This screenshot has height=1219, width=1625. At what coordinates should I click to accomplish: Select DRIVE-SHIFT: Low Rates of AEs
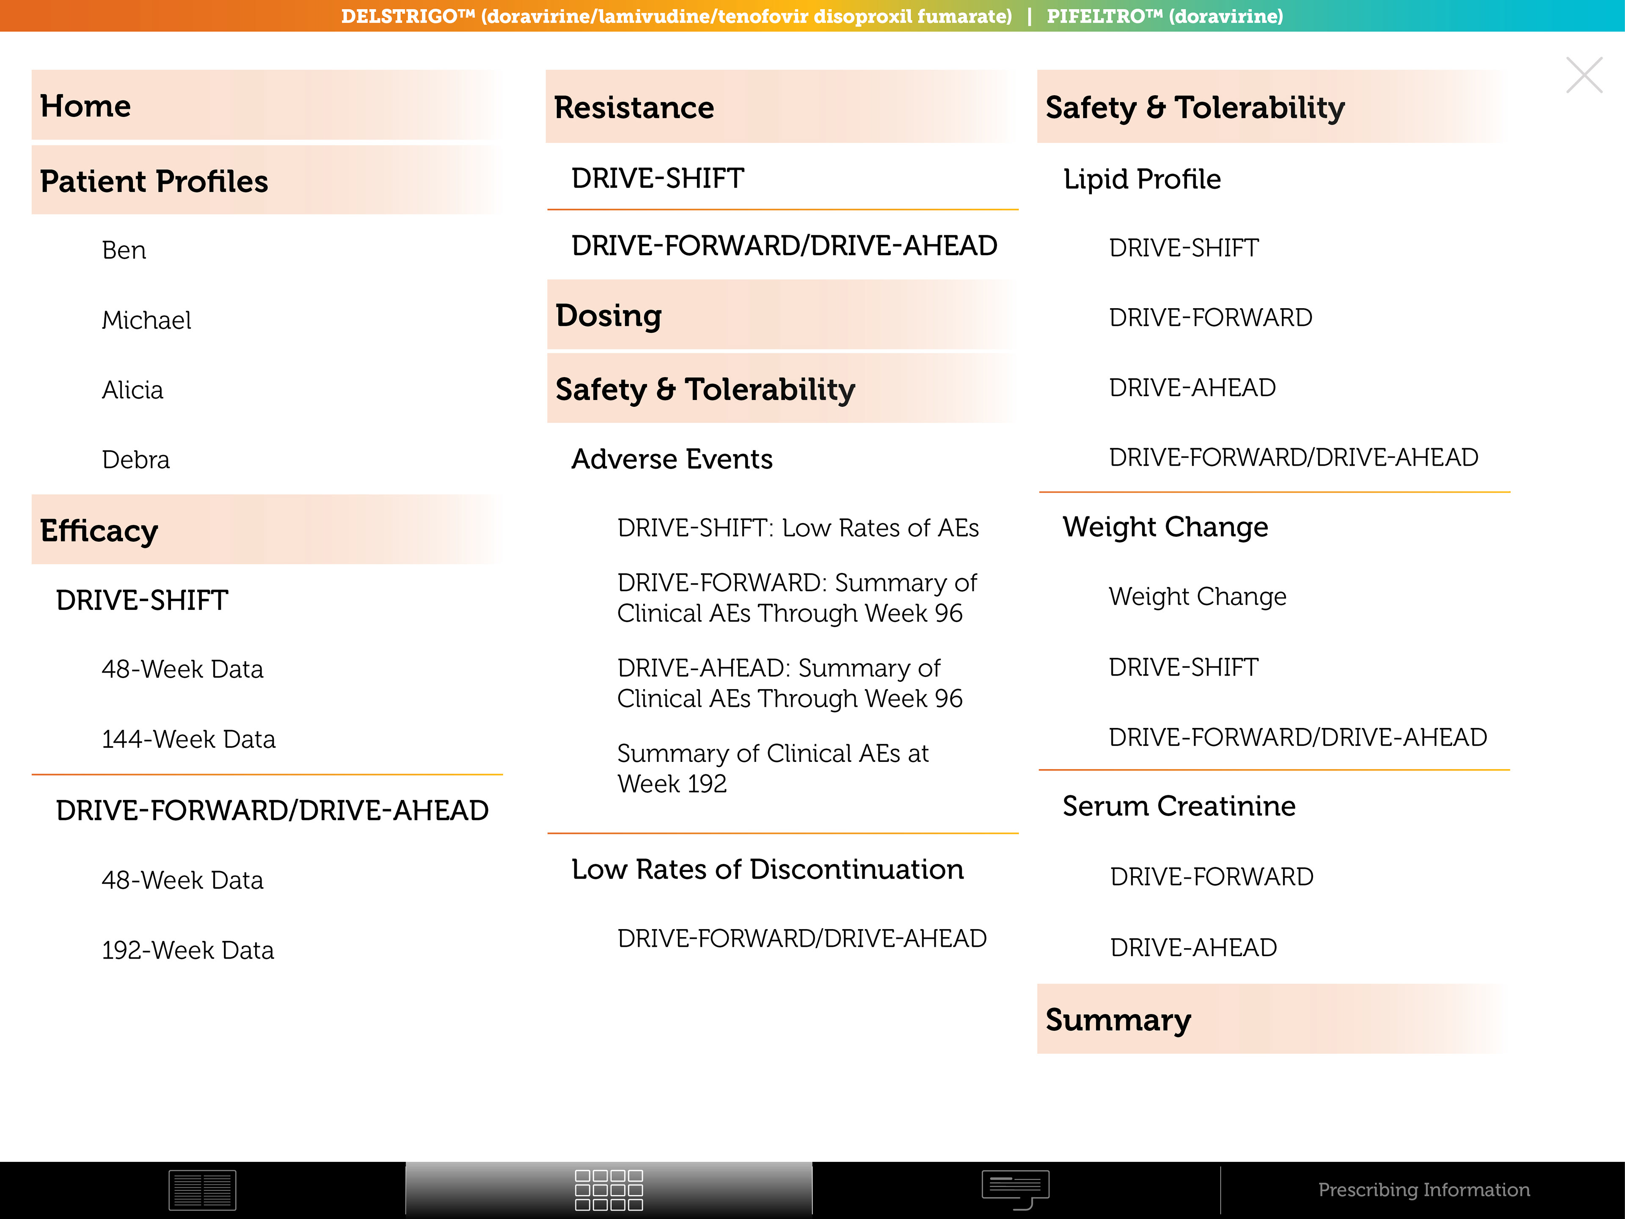798,528
